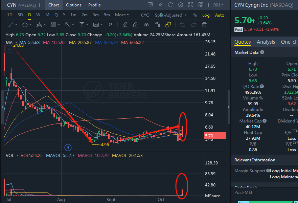
Task: Open the Split-Adjusted dropdown
Action: [171, 15]
